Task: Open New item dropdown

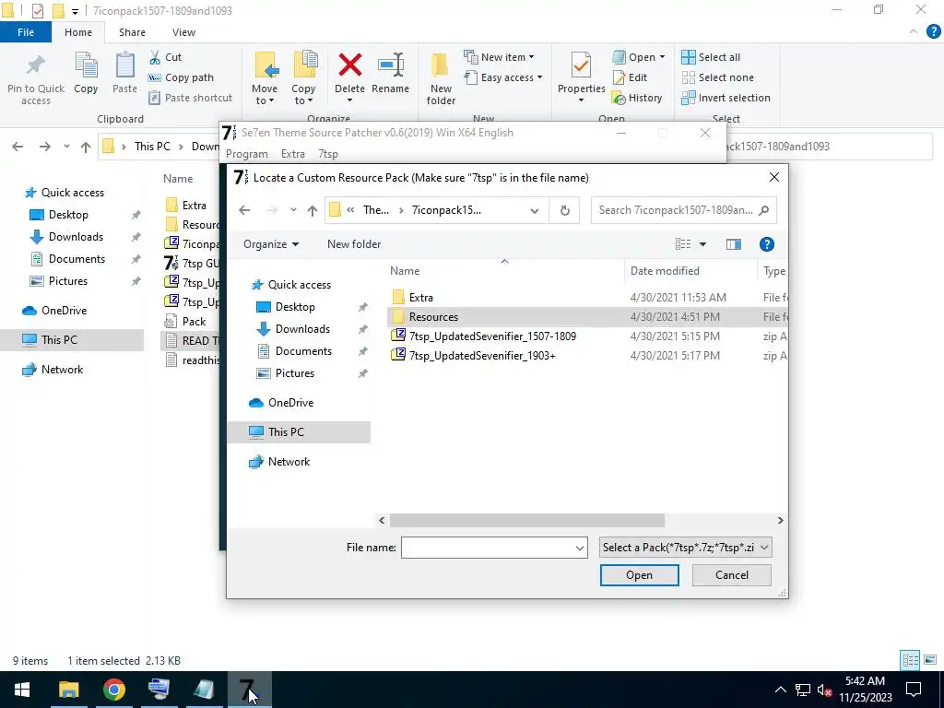Action: (499, 57)
